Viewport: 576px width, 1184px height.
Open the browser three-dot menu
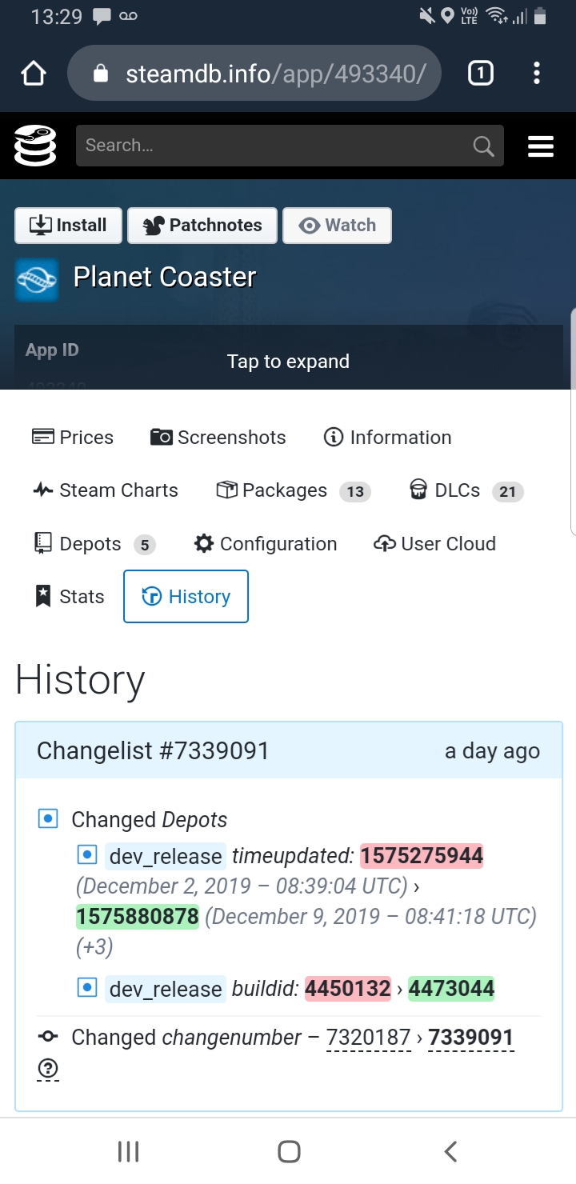537,74
